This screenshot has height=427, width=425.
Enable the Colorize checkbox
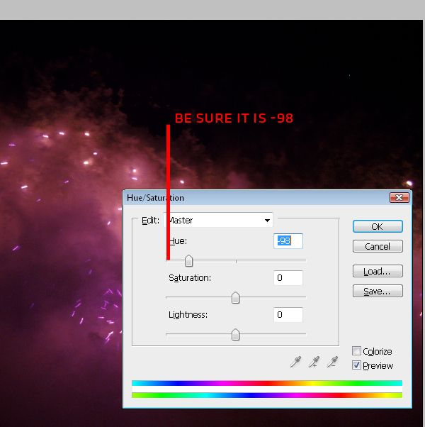point(356,351)
